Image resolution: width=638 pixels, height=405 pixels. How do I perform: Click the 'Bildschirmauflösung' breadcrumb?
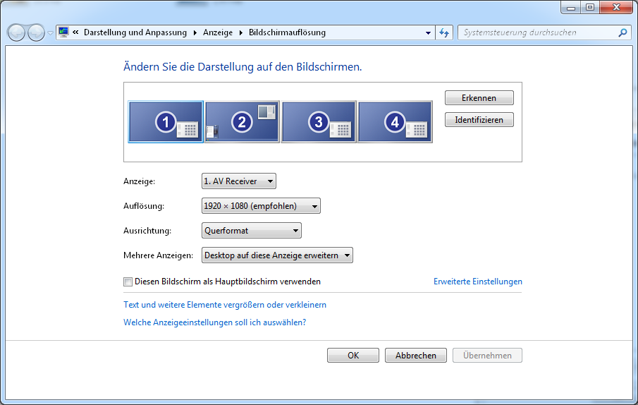(x=287, y=32)
